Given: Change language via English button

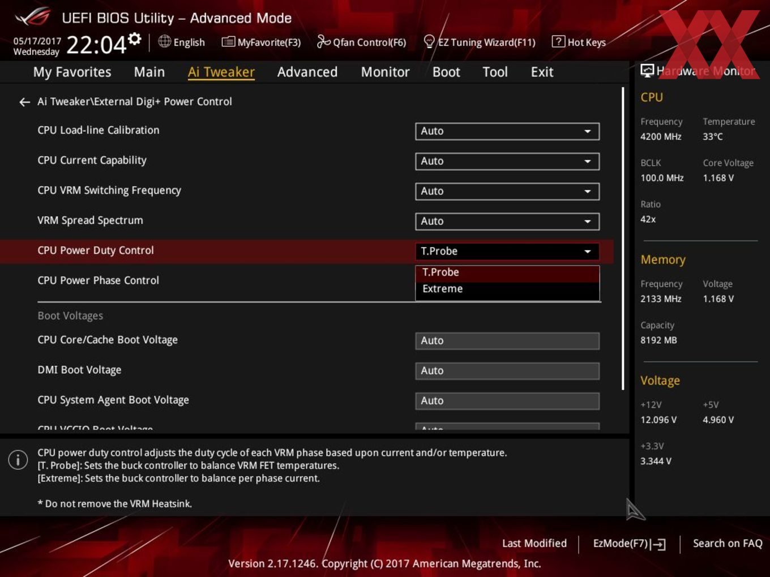Looking at the screenshot, I should pyautogui.click(x=182, y=42).
